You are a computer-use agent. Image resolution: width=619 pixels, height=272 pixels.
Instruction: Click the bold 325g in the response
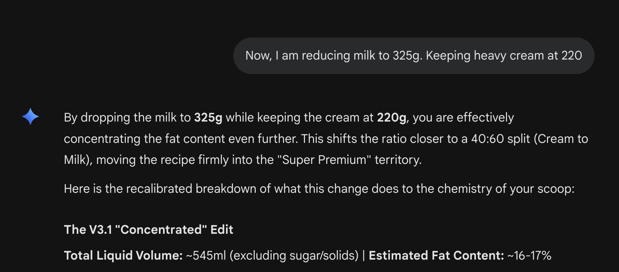click(208, 118)
